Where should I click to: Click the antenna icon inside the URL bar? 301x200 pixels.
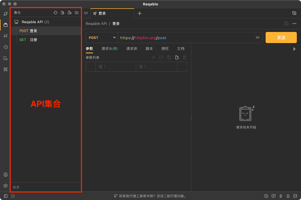pyautogui.click(x=258, y=38)
